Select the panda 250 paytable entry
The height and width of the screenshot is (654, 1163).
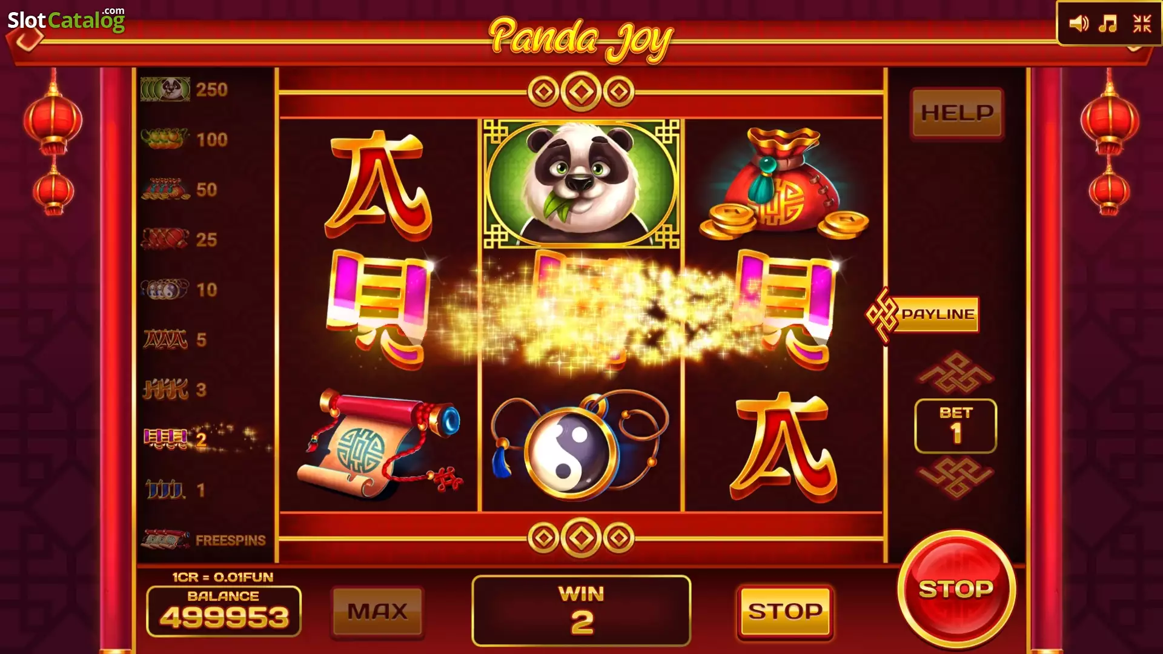click(184, 90)
